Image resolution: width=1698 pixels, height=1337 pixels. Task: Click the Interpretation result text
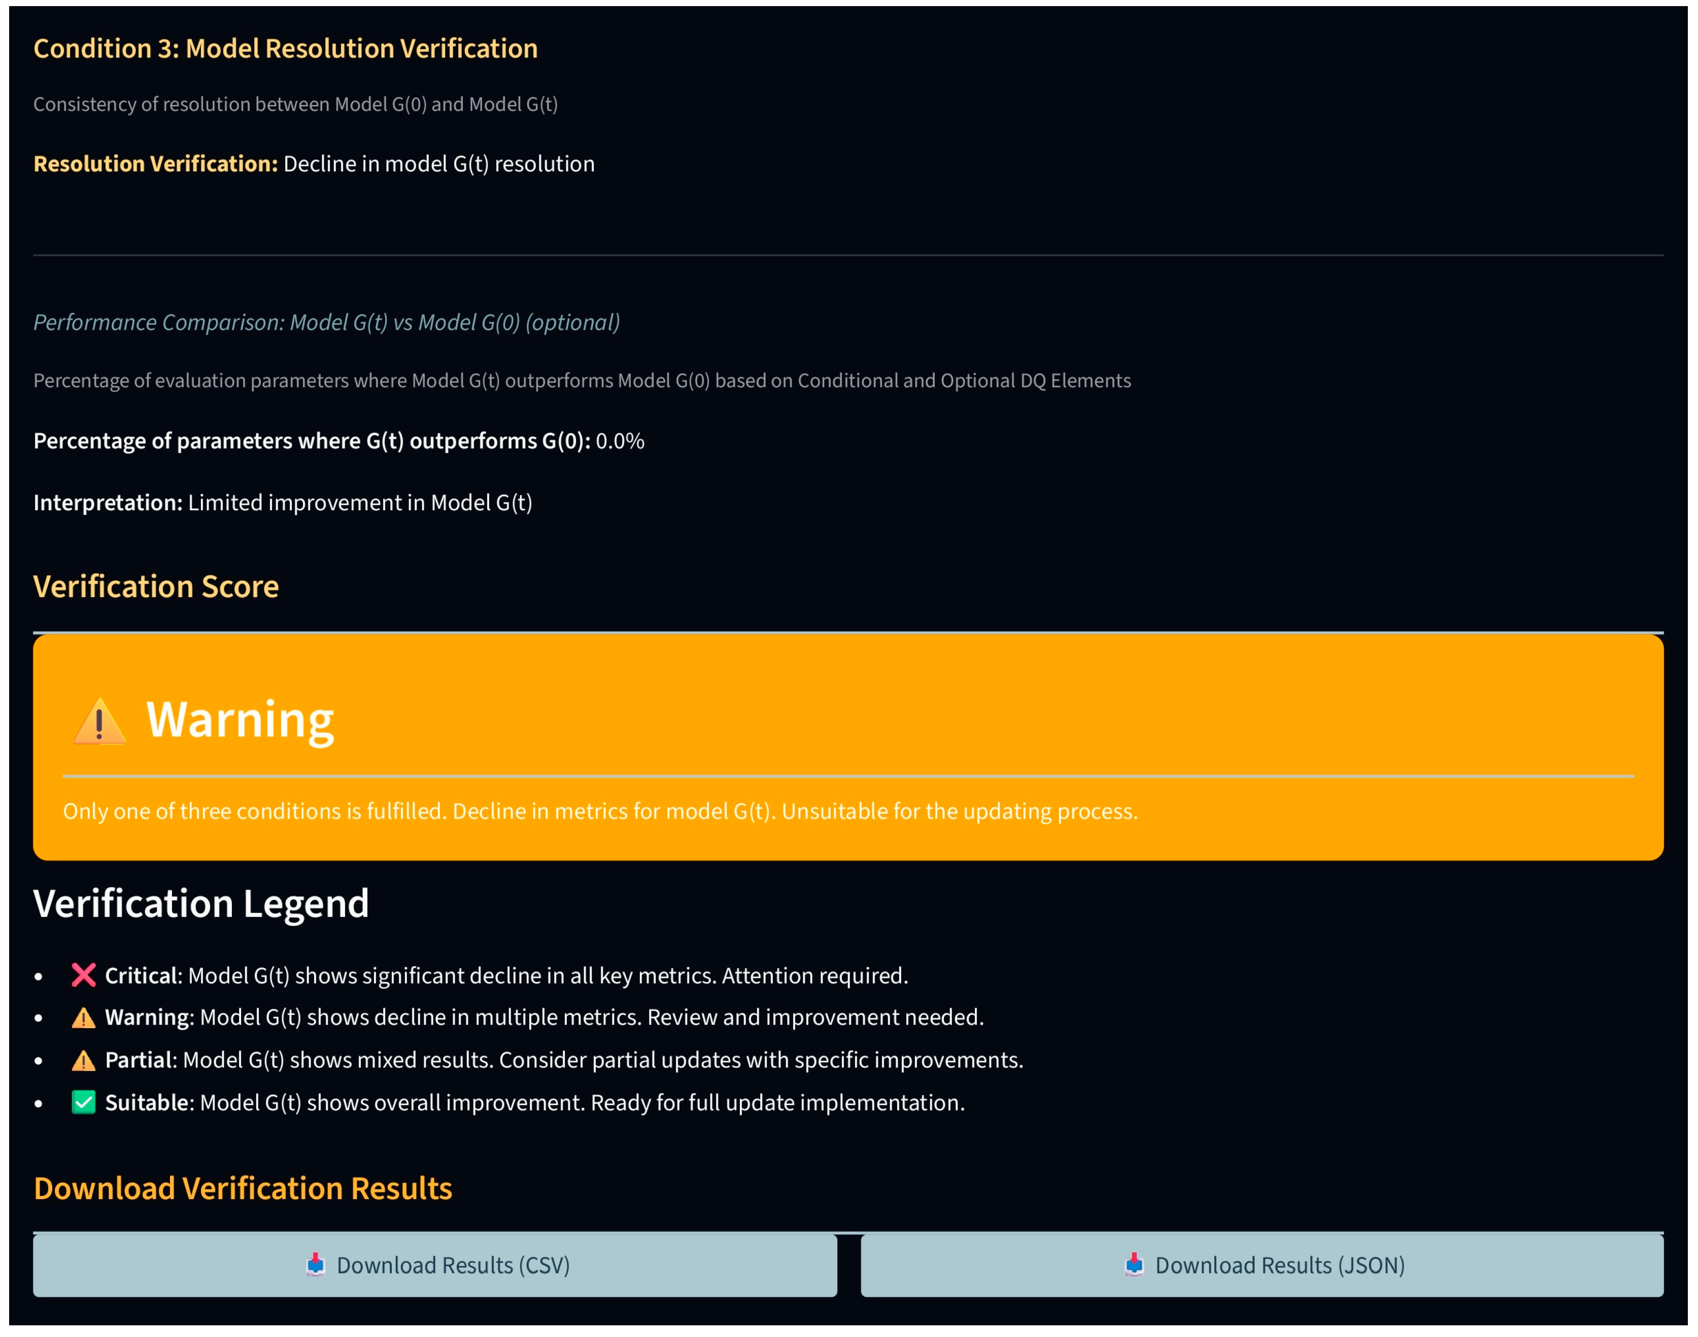pos(359,503)
